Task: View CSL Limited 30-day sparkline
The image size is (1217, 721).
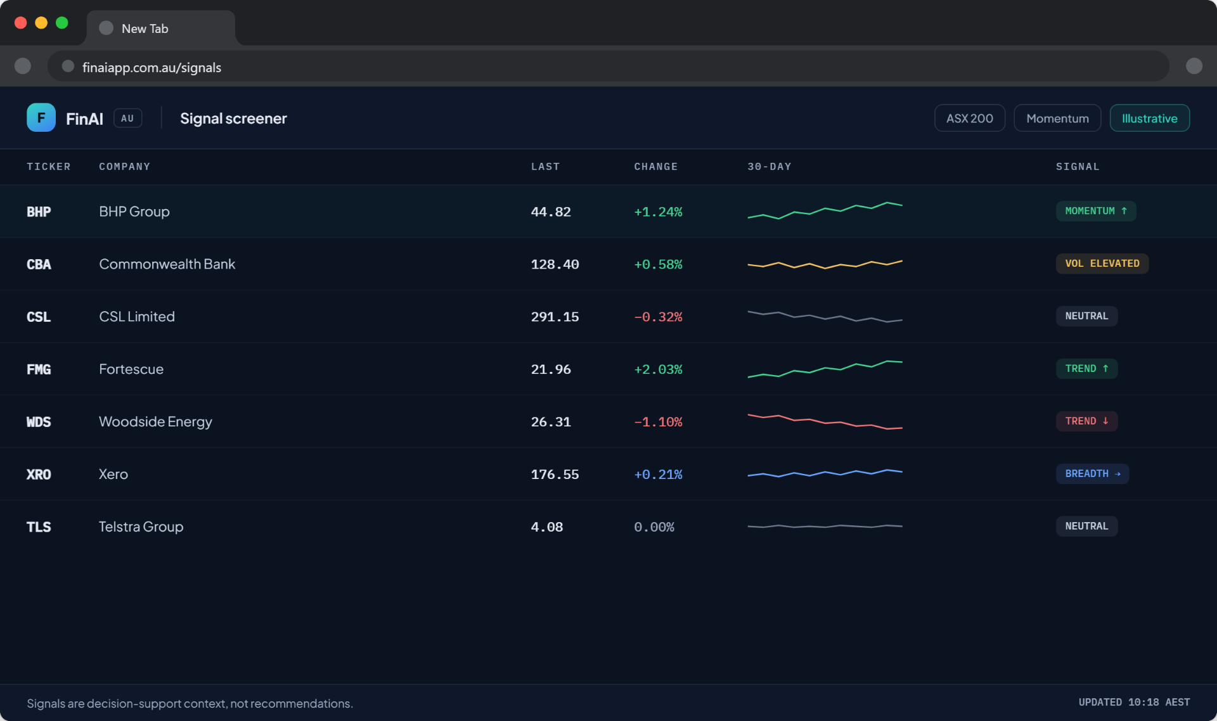Action: (x=825, y=316)
